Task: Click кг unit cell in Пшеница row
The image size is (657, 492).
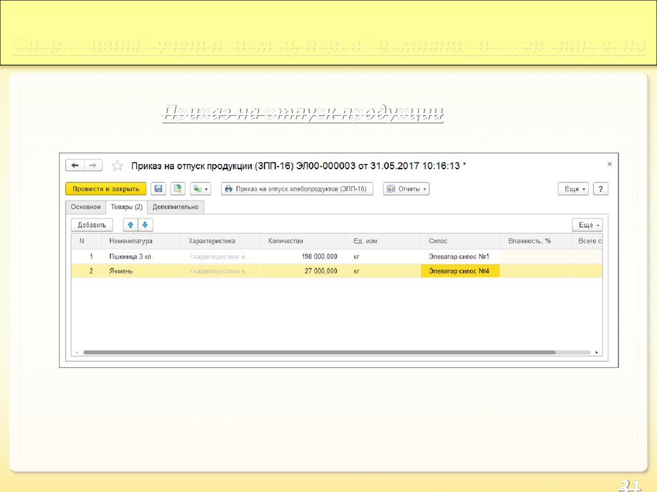Action: pos(383,256)
